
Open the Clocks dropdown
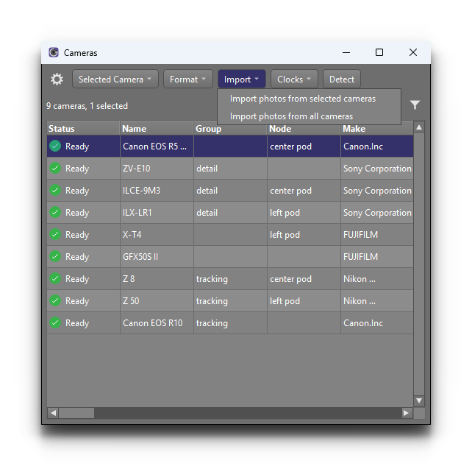click(294, 80)
